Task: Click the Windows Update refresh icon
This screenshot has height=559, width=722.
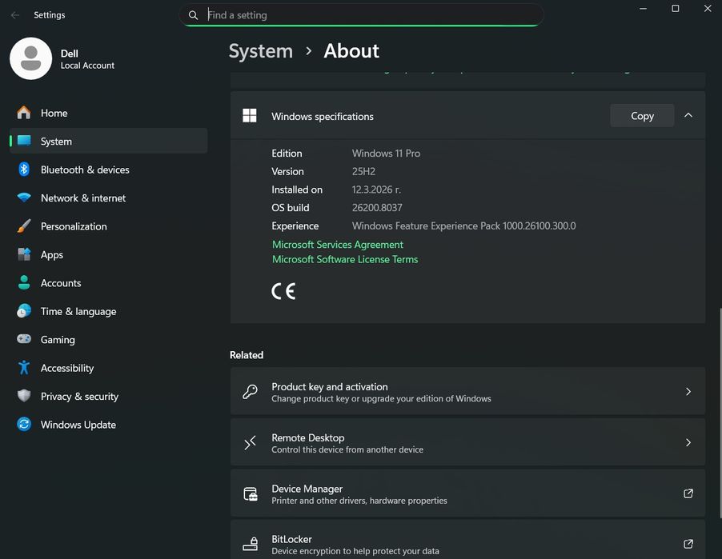Action: (x=24, y=424)
